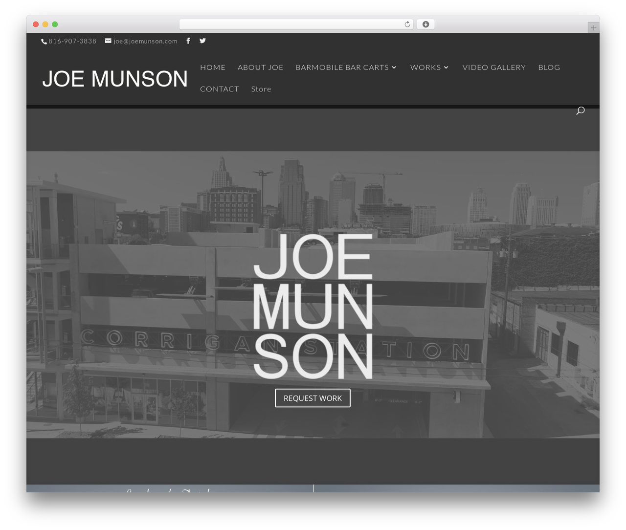The width and height of the screenshot is (626, 530).
Task: Close the browser window with red button
Action: click(x=36, y=24)
